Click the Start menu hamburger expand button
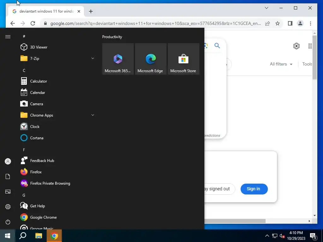This screenshot has height=242, width=323. 8,37
